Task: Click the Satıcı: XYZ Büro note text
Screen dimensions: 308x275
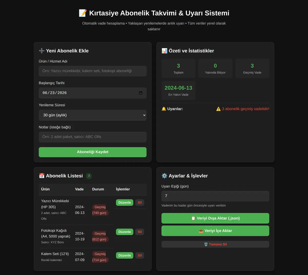Action: click(x=53, y=242)
